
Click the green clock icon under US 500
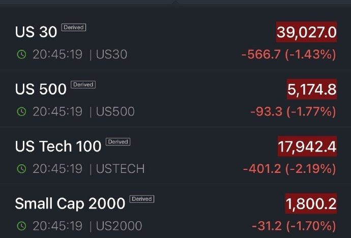pos(21,111)
